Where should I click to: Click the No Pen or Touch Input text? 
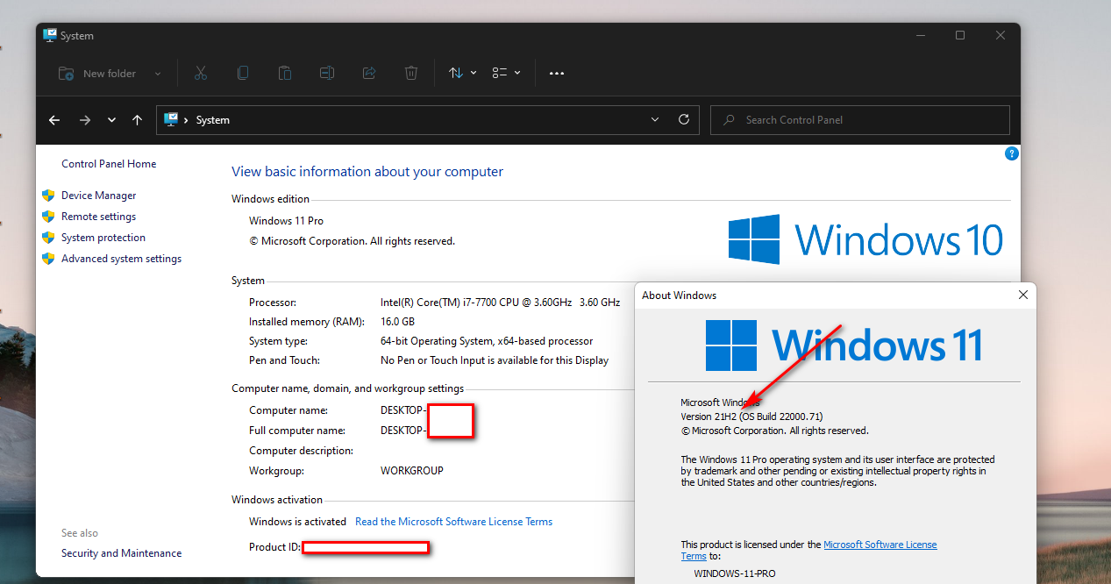(x=495, y=360)
